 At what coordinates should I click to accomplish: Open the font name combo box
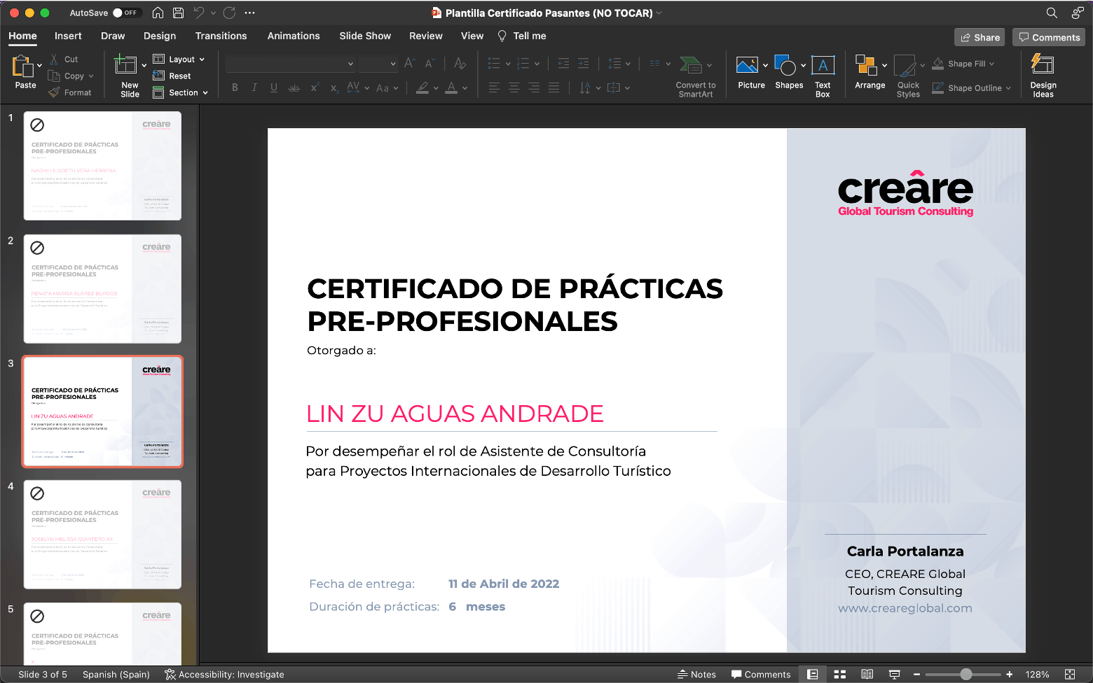tap(291, 64)
